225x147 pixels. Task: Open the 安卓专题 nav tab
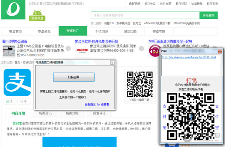(159, 31)
